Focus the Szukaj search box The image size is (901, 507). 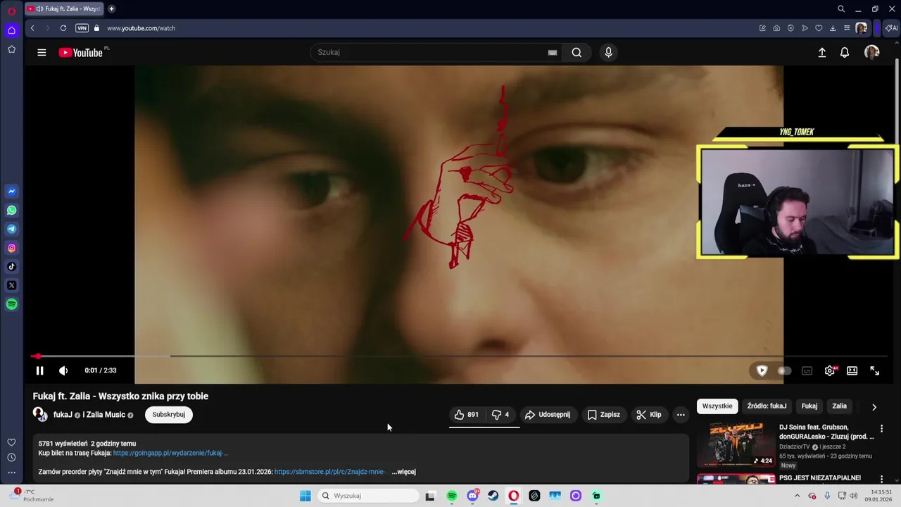click(429, 52)
